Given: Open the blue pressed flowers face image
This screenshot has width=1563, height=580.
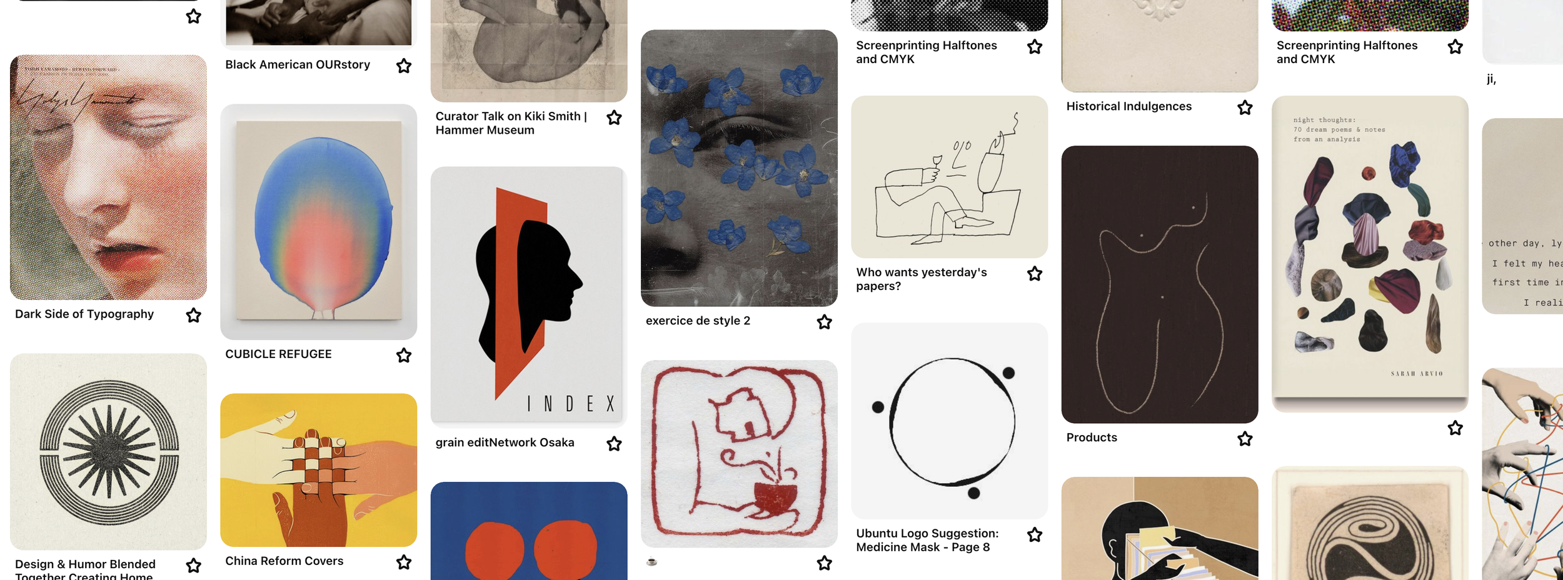Looking at the screenshot, I should [739, 168].
